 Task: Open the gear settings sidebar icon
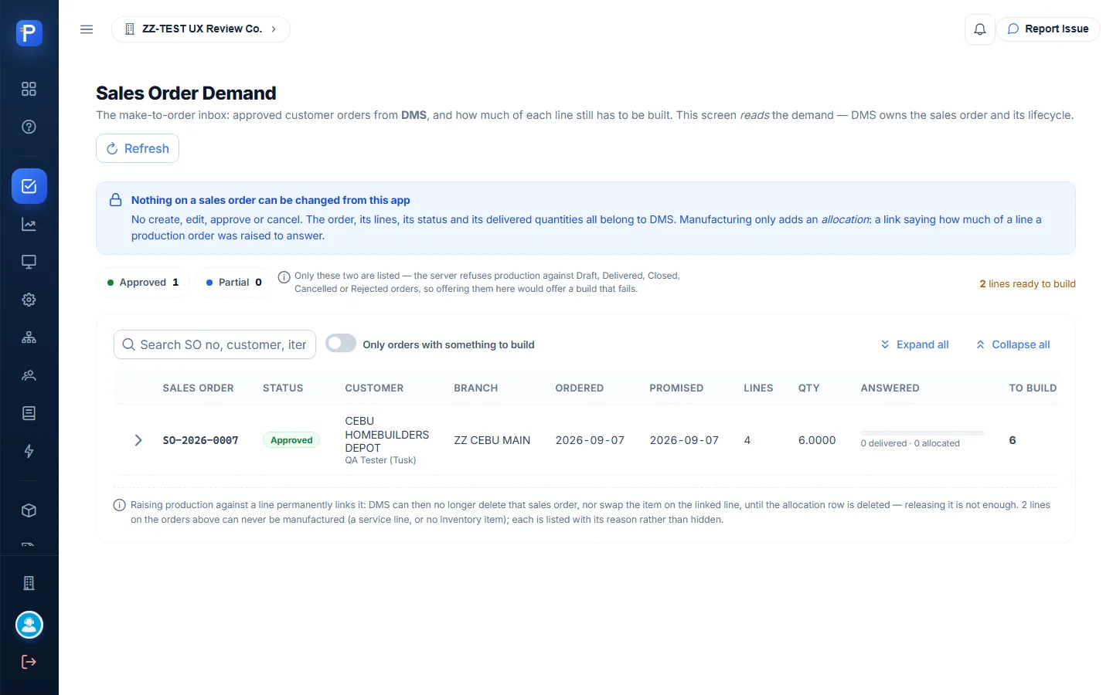pos(29,300)
